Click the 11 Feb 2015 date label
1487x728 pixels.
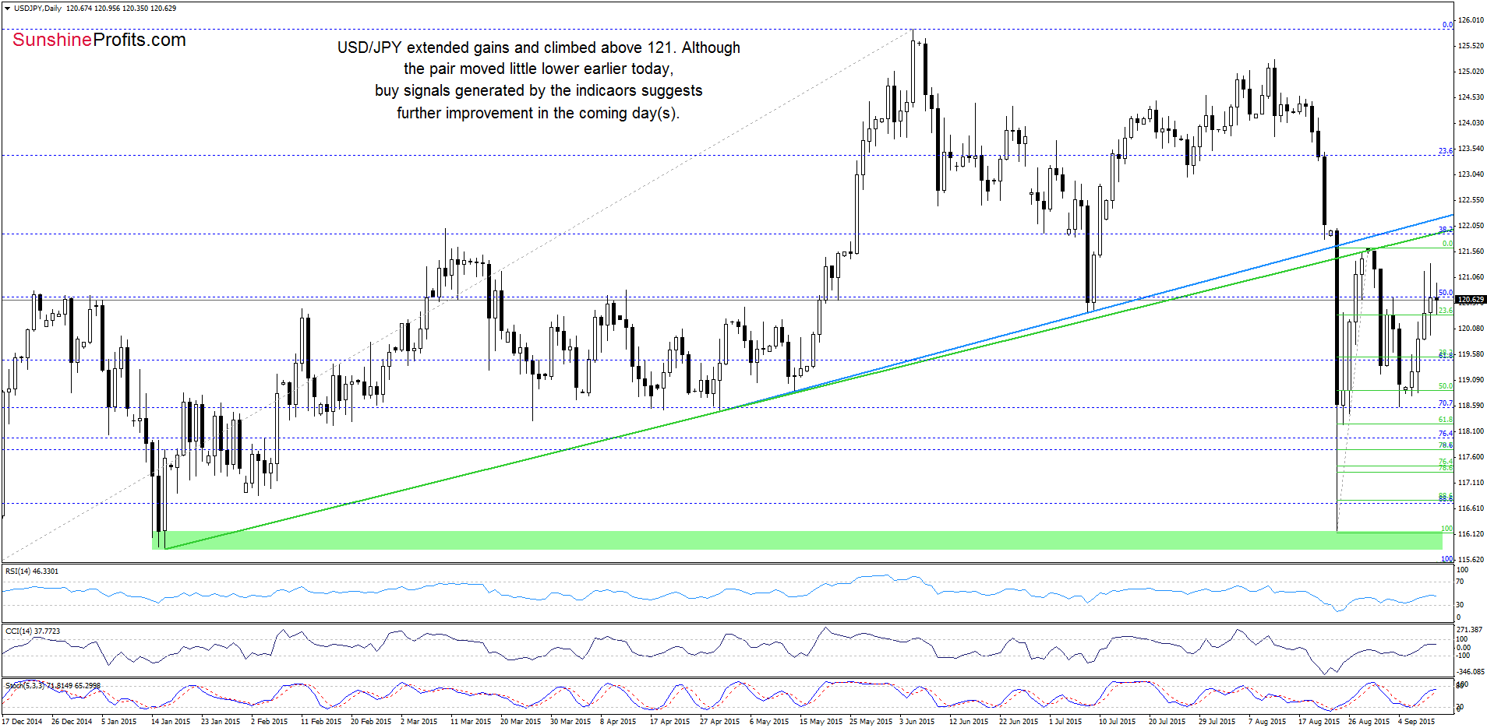click(321, 722)
